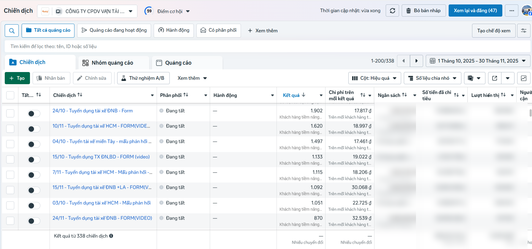Sort Phân phối column arrows

point(186,95)
